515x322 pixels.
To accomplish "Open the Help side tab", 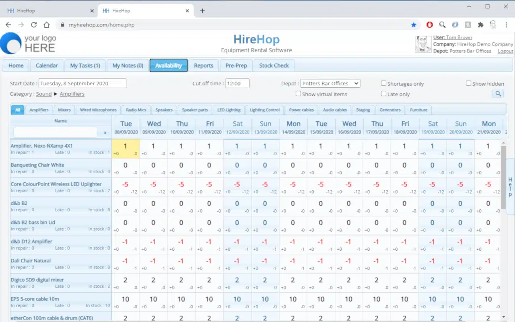I will [510, 187].
